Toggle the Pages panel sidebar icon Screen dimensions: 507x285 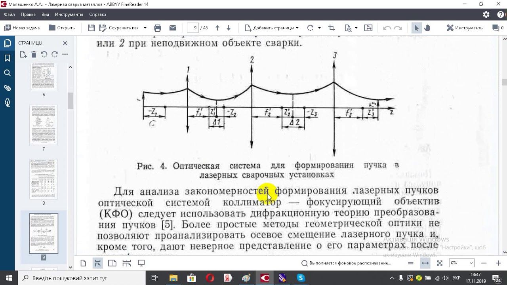pos(7,44)
